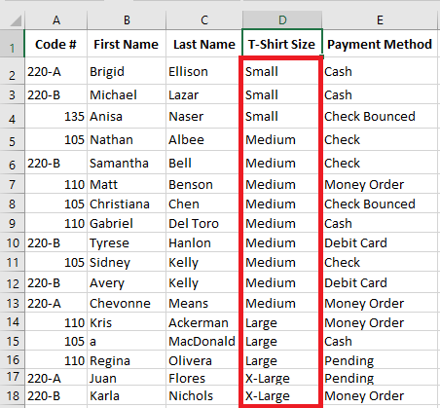Select the MacDonald last name cell

(203, 341)
